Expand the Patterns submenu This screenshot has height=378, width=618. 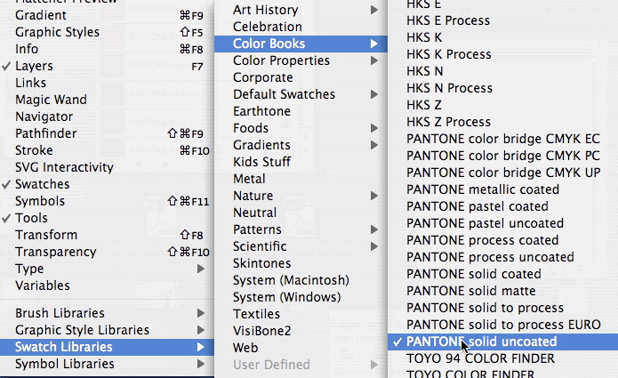(301, 229)
